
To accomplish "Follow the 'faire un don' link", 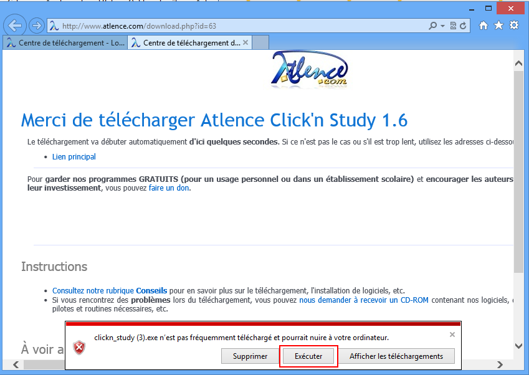I will pos(169,188).
